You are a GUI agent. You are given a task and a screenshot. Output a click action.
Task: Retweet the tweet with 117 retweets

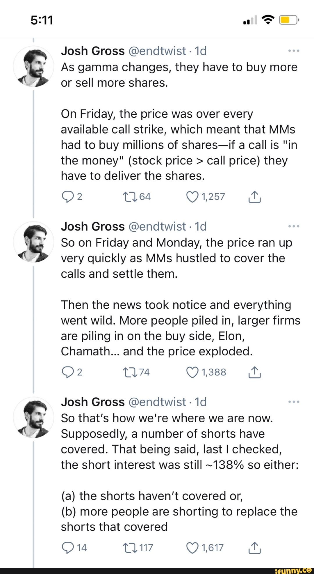(128, 548)
